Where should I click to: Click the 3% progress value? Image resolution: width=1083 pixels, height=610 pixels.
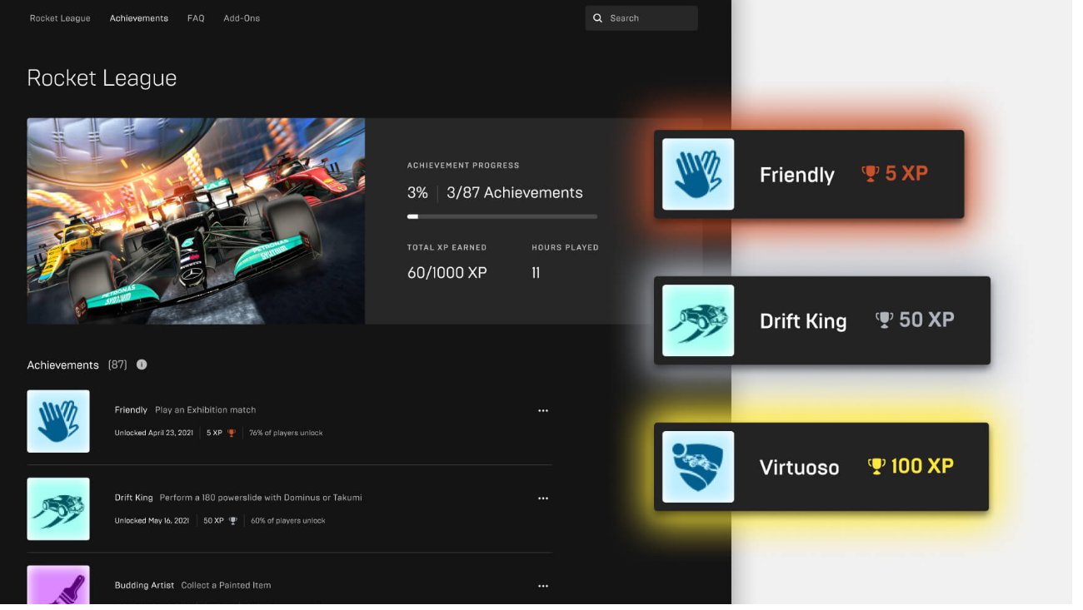(x=417, y=193)
